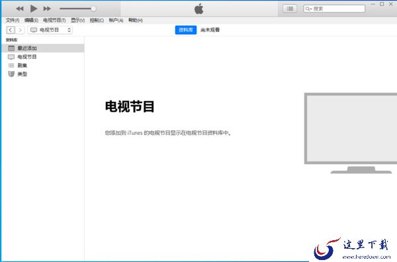Click the search field (搜索)
Screen dimensions: 397x262
coord(334,9)
